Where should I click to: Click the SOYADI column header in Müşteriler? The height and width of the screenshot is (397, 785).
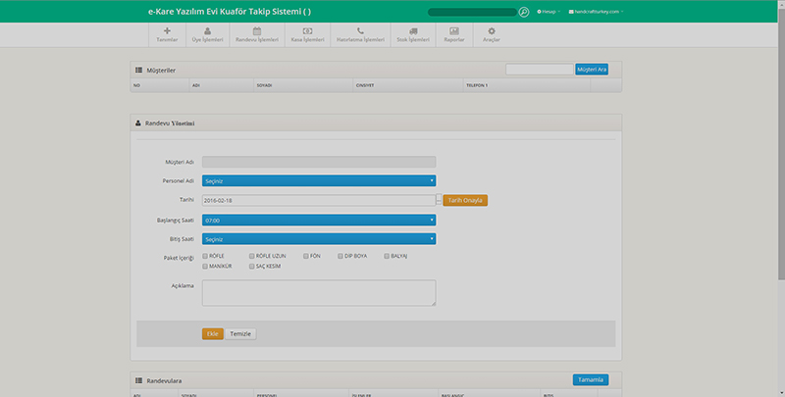pyautogui.click(x=303, y=85)
